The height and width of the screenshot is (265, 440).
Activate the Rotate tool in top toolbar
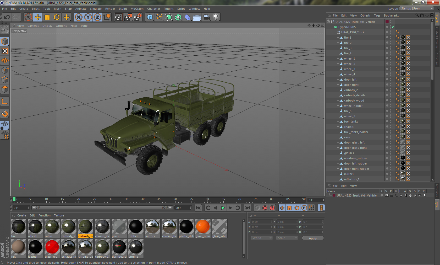57,17
